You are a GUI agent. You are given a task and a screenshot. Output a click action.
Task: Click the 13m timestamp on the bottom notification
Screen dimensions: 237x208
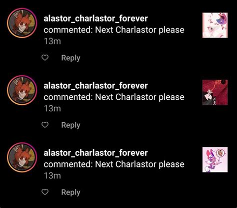52,175
